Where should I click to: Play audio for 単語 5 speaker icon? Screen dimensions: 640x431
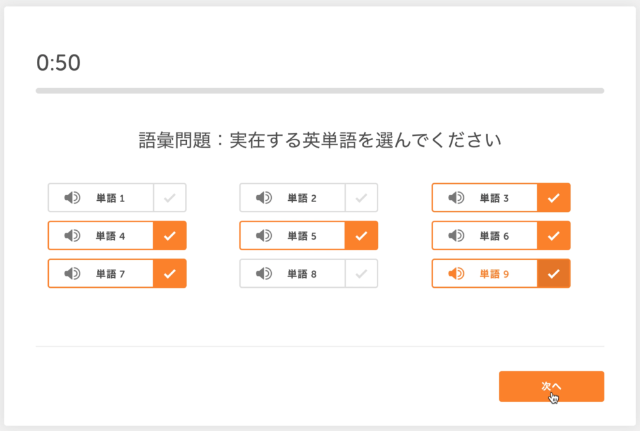click(x=264, y=235)
